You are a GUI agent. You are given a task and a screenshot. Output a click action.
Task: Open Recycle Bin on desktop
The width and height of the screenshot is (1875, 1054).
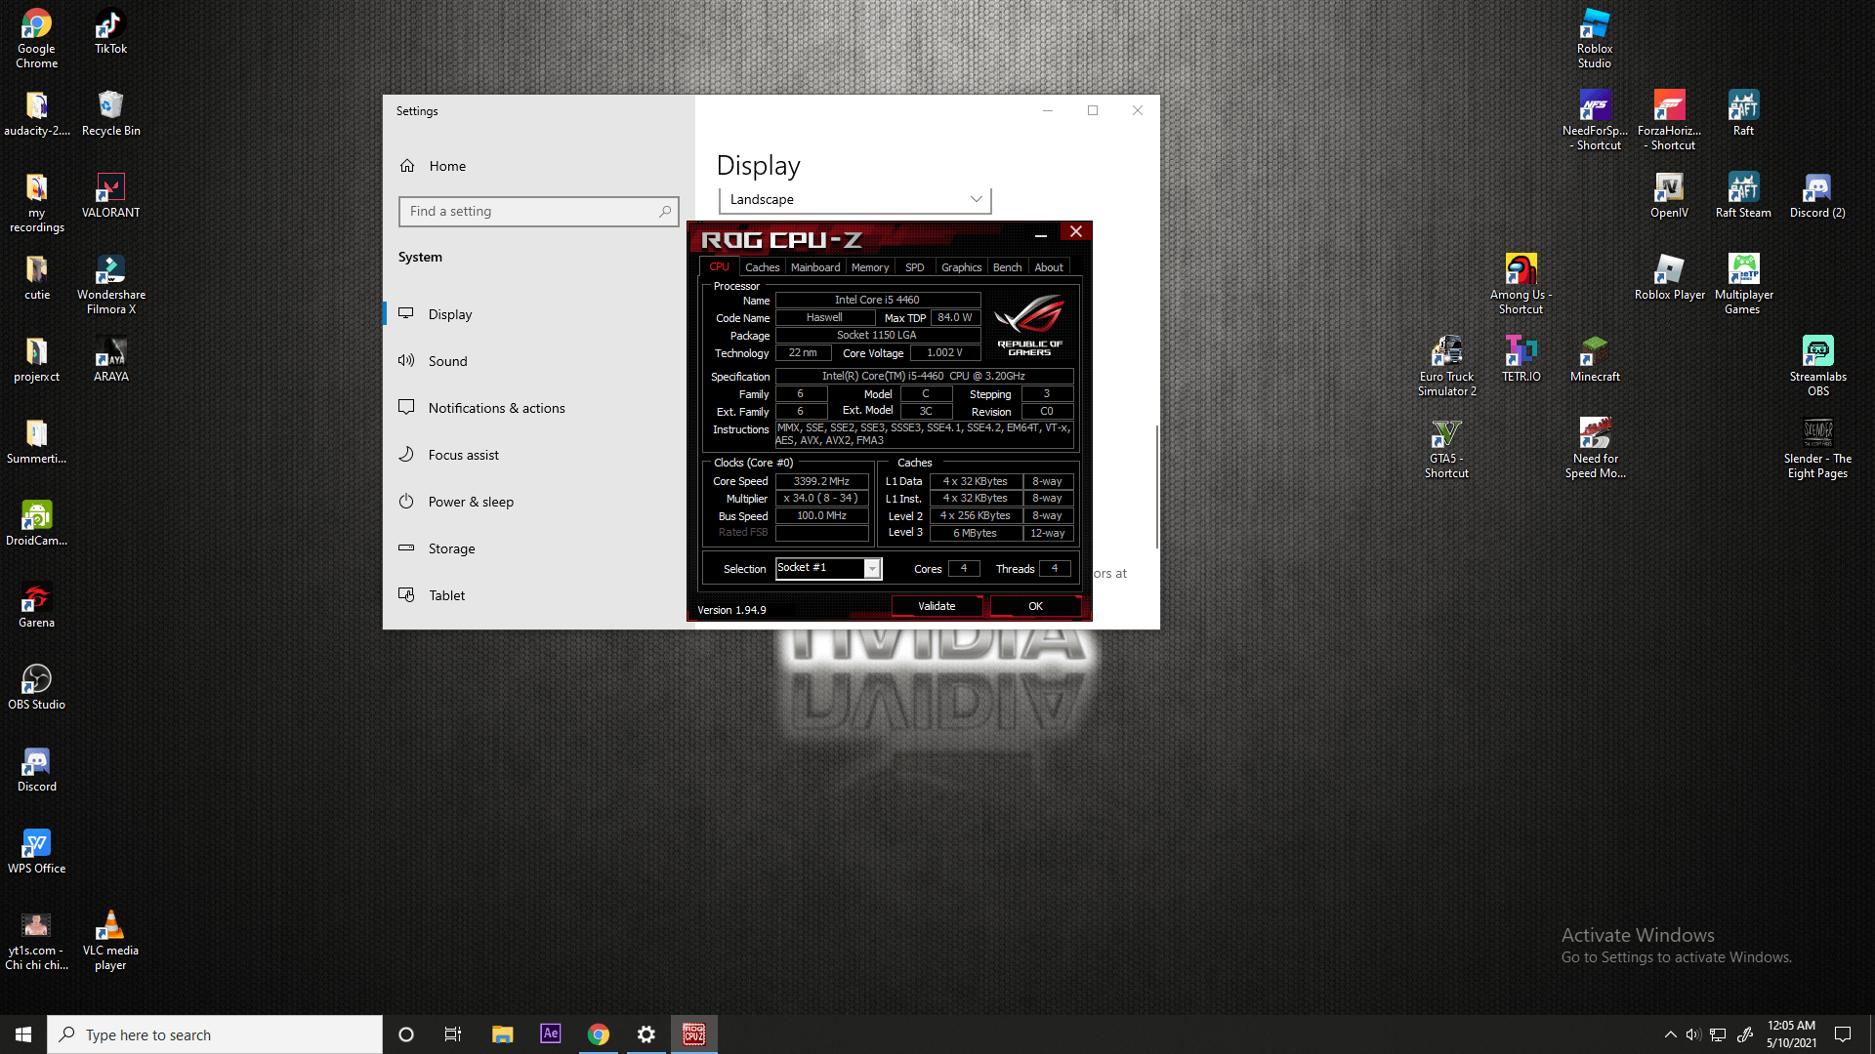tap(110, 114)
